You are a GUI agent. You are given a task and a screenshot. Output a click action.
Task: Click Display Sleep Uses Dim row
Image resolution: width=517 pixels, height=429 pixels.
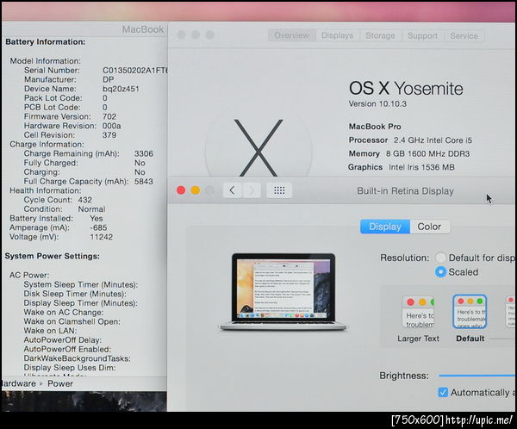click(70, 367)
